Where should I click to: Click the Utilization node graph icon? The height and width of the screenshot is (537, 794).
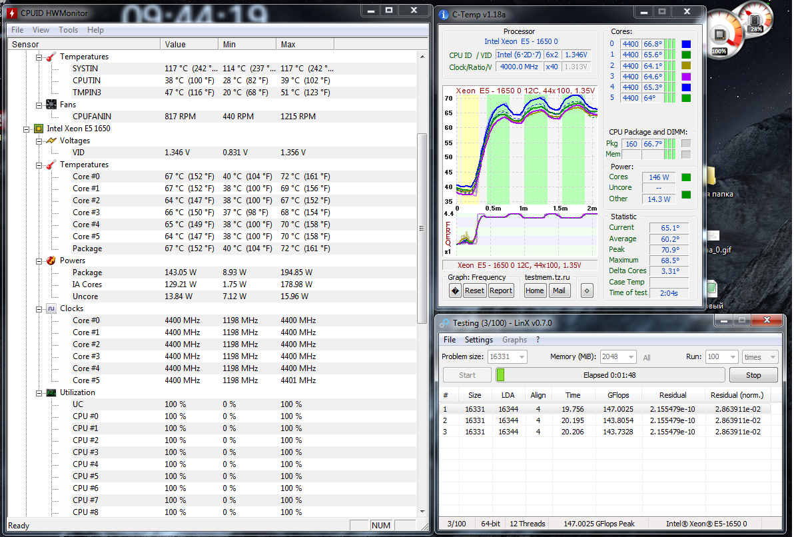click(x=51, y=392)
